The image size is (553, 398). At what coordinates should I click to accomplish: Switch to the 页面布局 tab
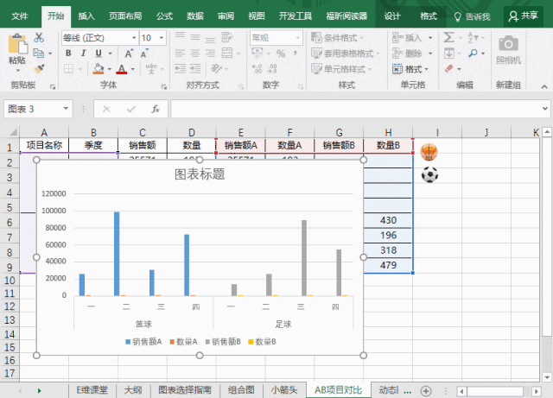point(125,16)
